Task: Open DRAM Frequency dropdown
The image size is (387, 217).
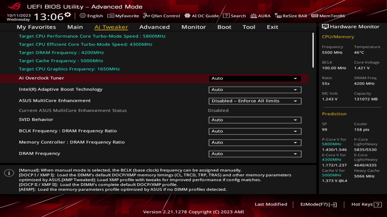Action: coord(255,154)
